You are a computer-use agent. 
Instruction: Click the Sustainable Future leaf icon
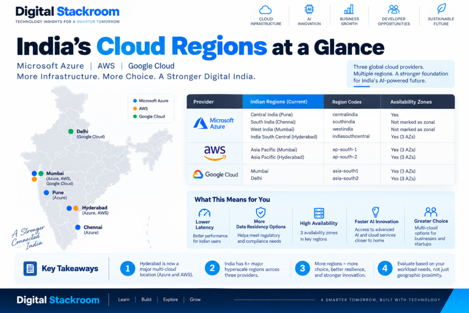pyautogui.click(x=441, y=9)
